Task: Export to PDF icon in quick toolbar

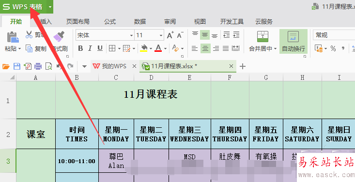Action: [28, 66]
